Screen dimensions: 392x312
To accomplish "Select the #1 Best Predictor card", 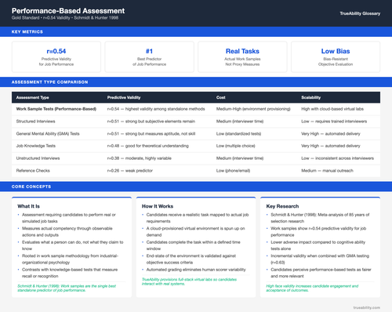I will pos(149,56).
